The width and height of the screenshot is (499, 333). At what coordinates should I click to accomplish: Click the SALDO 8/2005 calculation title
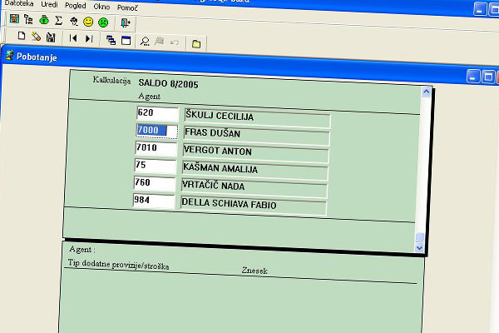(168, 84)
